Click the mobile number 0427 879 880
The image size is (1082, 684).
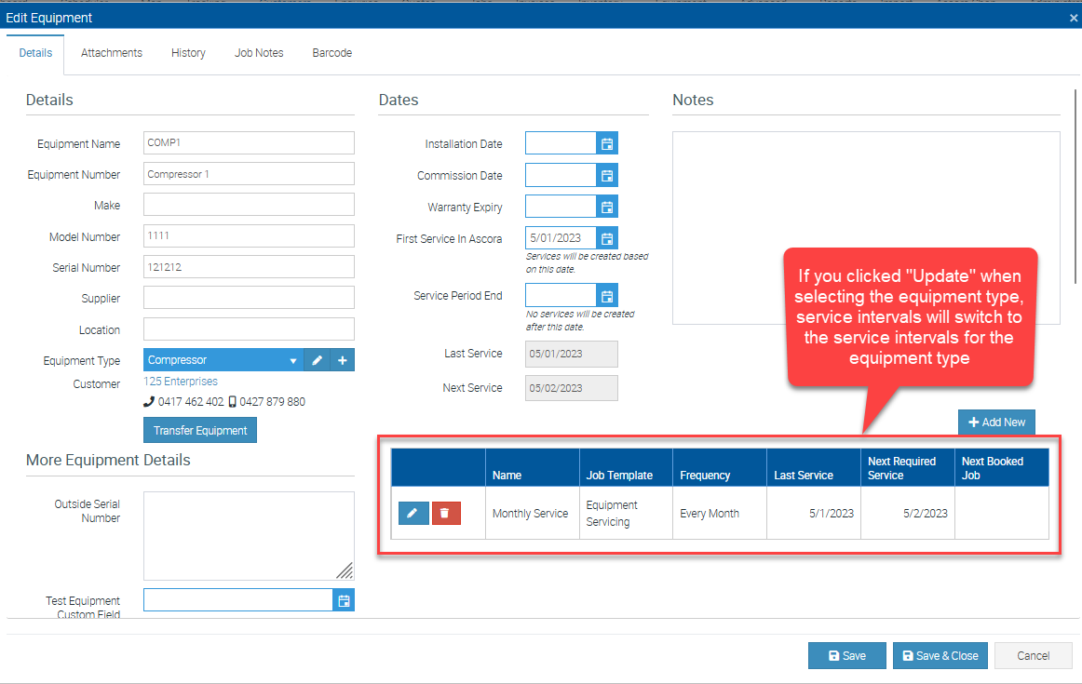click(272, 402)
